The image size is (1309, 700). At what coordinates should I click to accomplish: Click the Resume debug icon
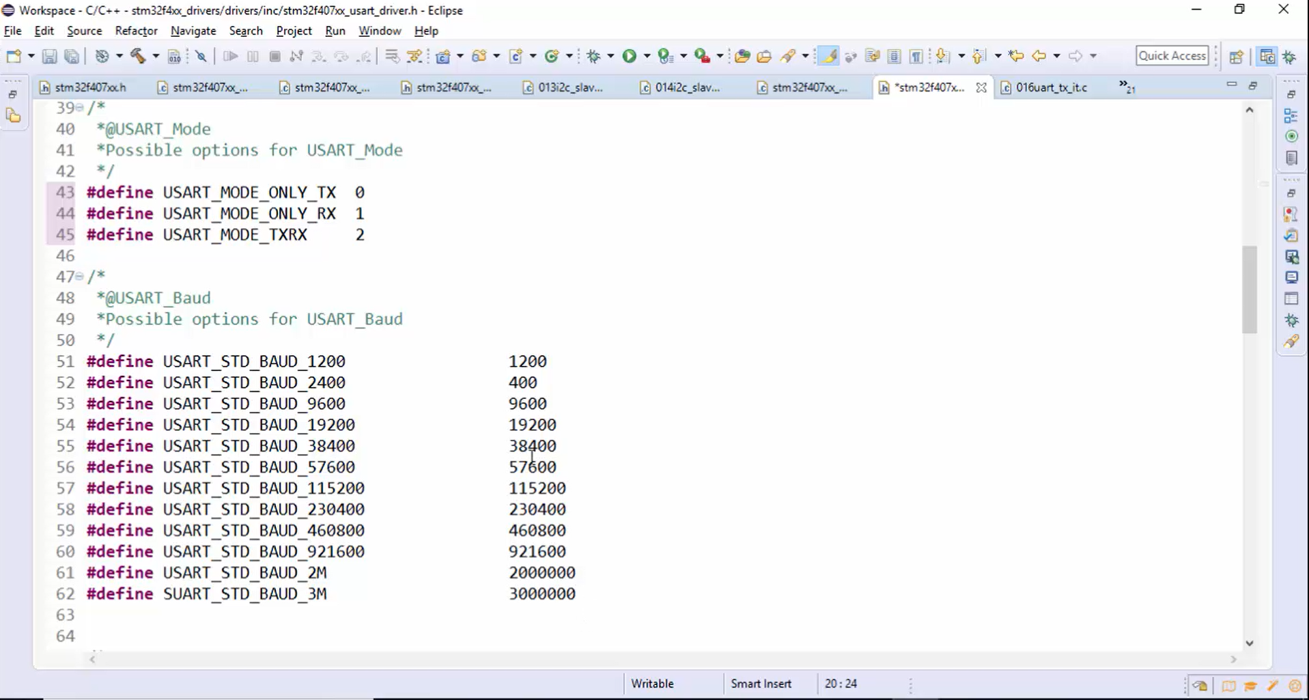(x=230, y=56)
